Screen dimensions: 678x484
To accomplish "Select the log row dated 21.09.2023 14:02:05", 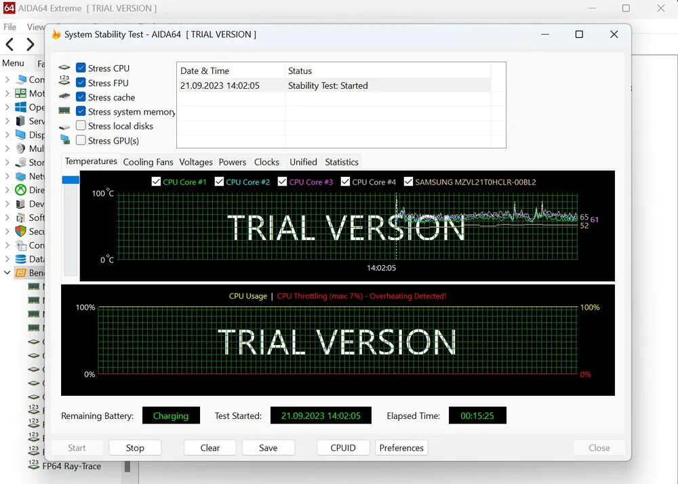I will (x=334, y=85).
